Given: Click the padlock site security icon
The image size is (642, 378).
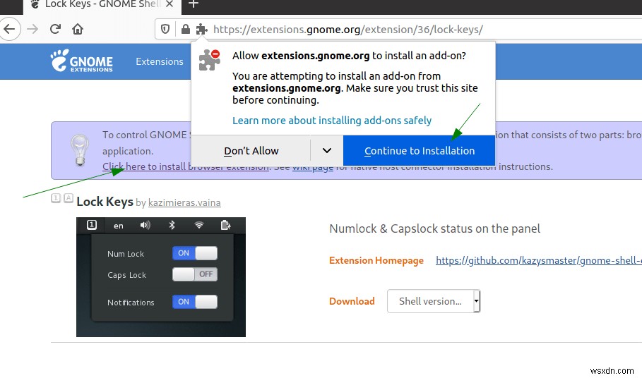Looking at the screenshot, I should tap(186, 29).
